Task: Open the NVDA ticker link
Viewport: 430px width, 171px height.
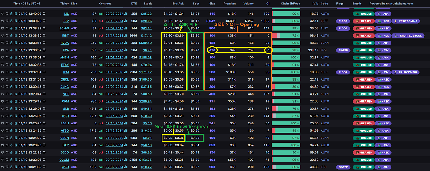Action: coord(65,43)
